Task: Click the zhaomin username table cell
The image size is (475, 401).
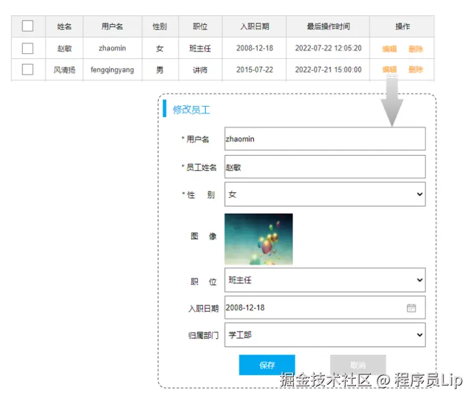Action: pyautogui.click(x=112, y=48)
